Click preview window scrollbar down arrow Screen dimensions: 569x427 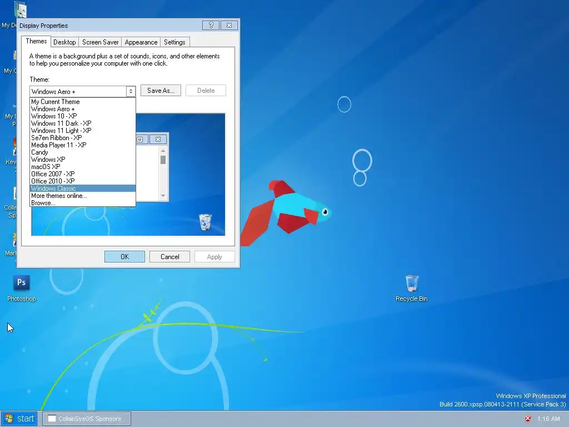click(x=163, y=196)
